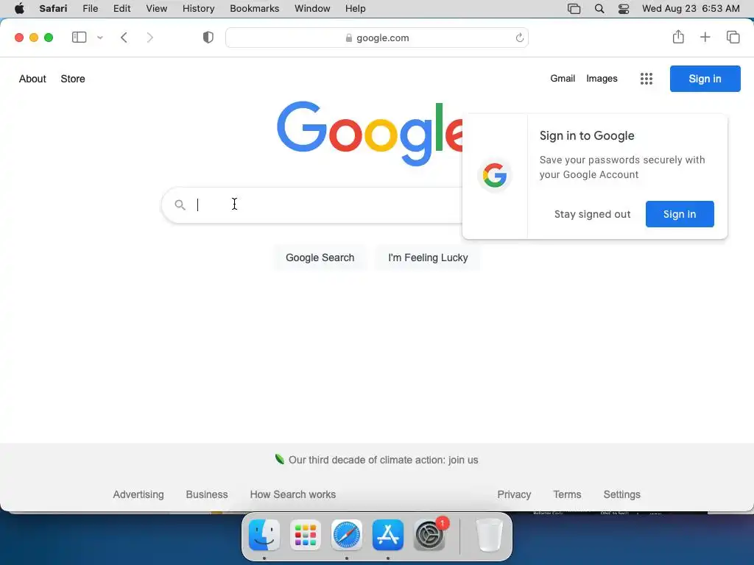754x565 pixels.
Task: Toggle the Safari sidebar button
Action: pos(79,38)
